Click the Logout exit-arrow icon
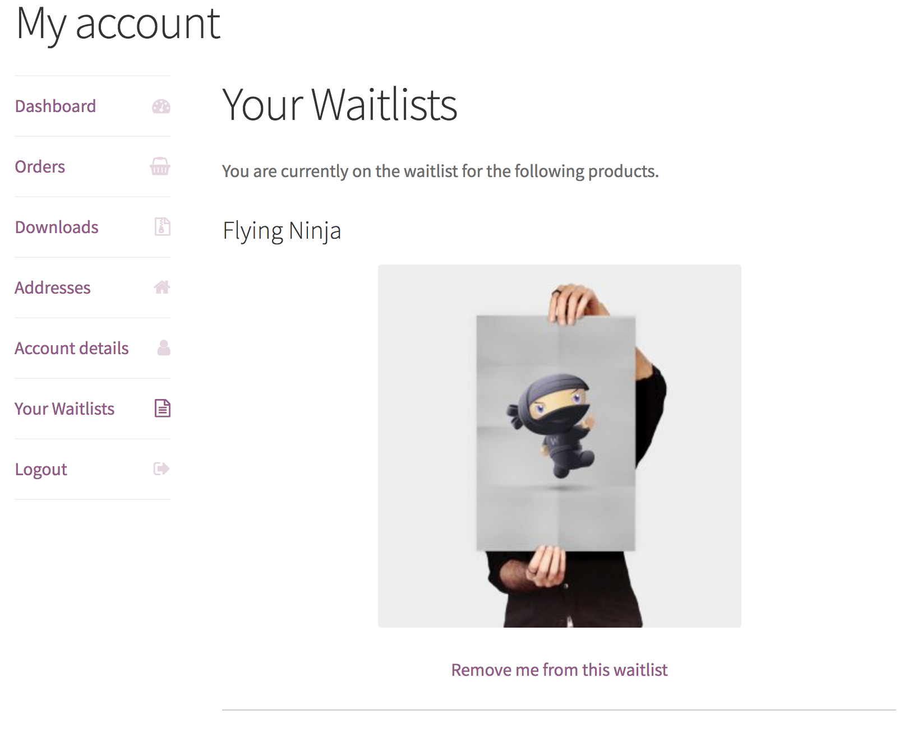Image resolution: width=922 pixels, height=733 pixels. 160,470
